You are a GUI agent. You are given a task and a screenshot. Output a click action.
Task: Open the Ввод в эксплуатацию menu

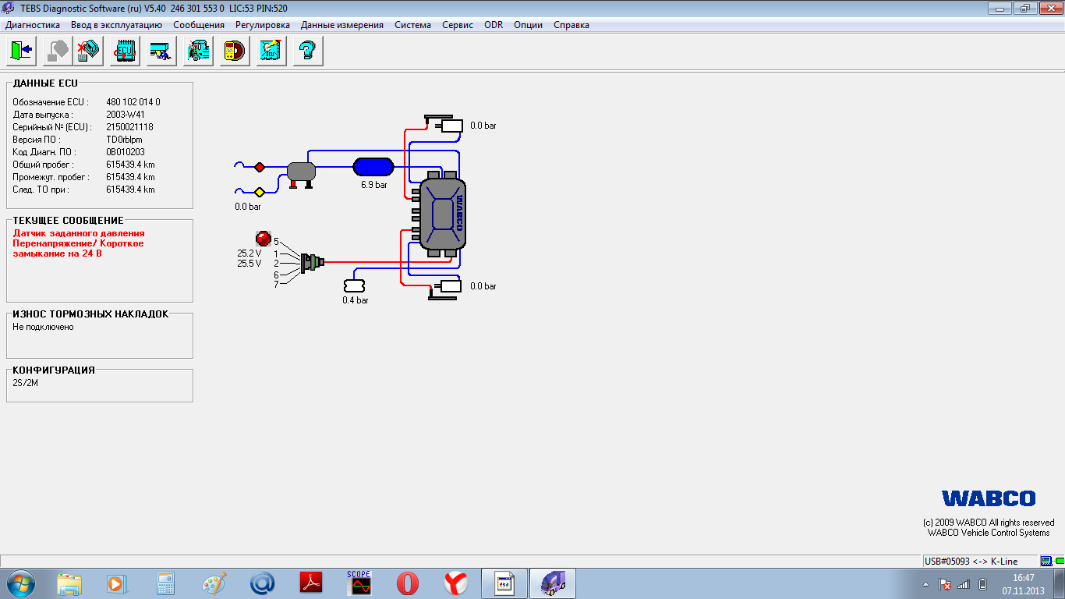[x=116, y=25]
